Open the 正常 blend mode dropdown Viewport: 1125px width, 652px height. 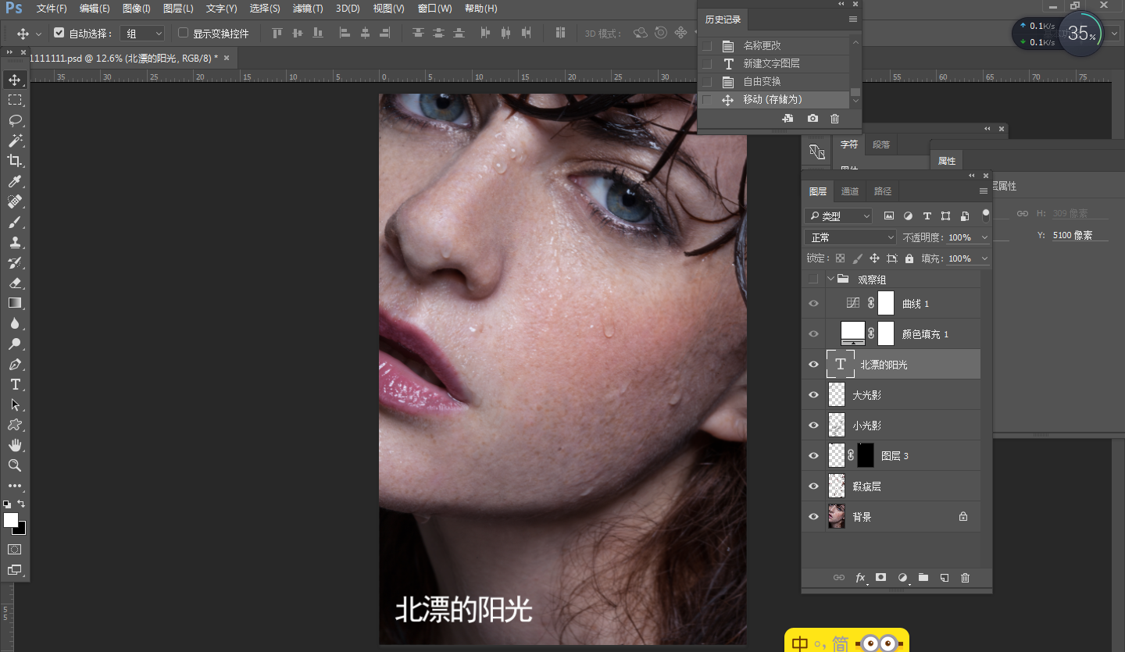(x=850, y=237)
